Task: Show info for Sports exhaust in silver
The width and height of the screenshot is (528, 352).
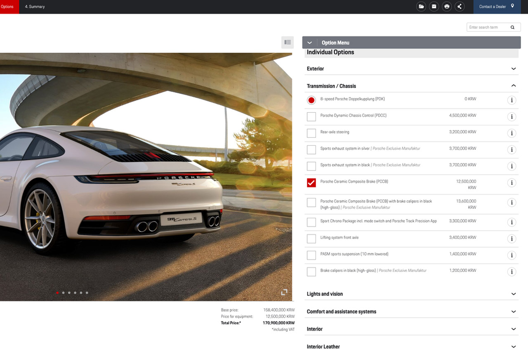Action: [511, 150]
